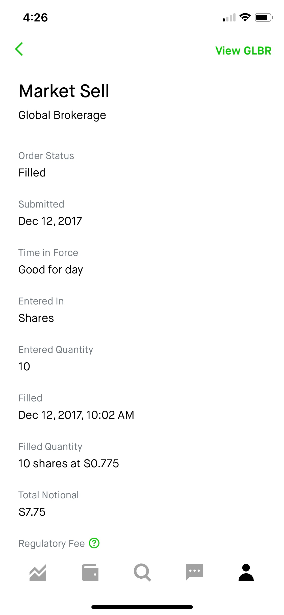The width and height of the screenshot is (284, 615).
Task: Open the search tab
Action: point(142,572)
